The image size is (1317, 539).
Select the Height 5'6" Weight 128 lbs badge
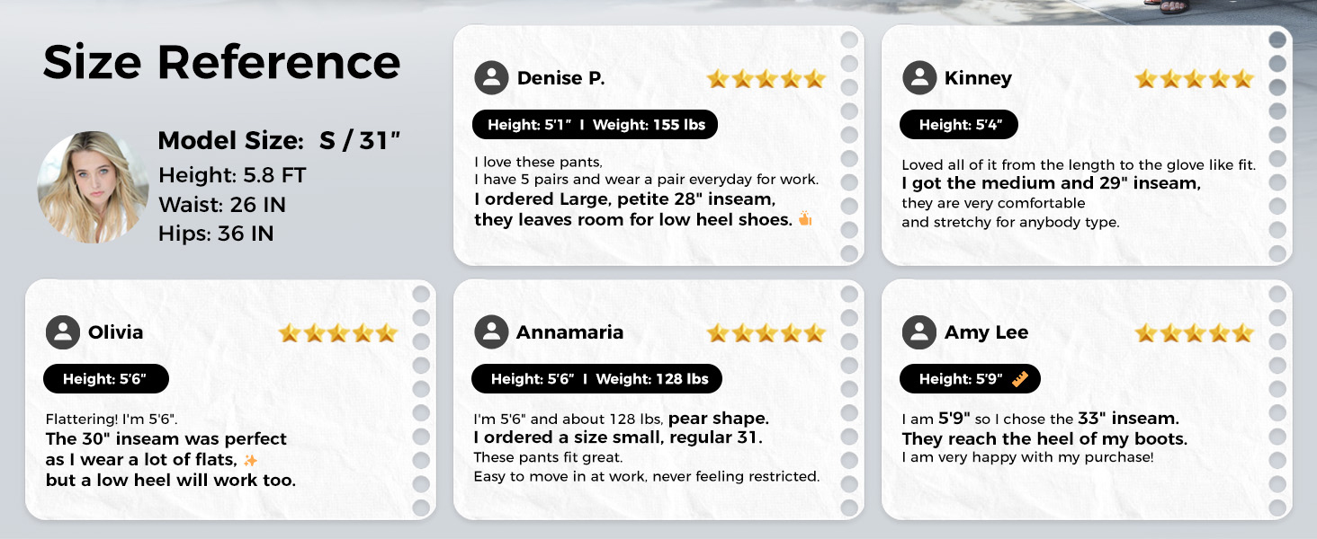pos(596,379)
